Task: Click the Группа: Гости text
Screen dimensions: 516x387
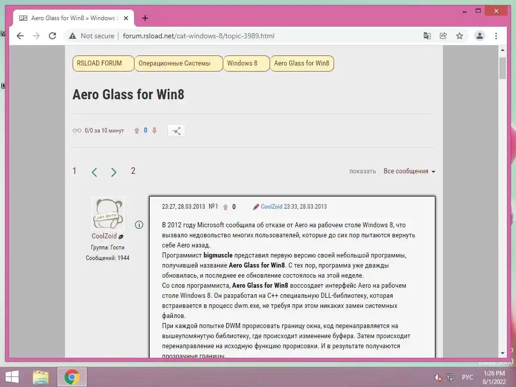Action: [108, 247]
